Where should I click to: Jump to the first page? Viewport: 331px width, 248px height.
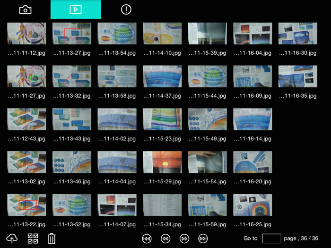pyautogui.click(x=147, y=239)
